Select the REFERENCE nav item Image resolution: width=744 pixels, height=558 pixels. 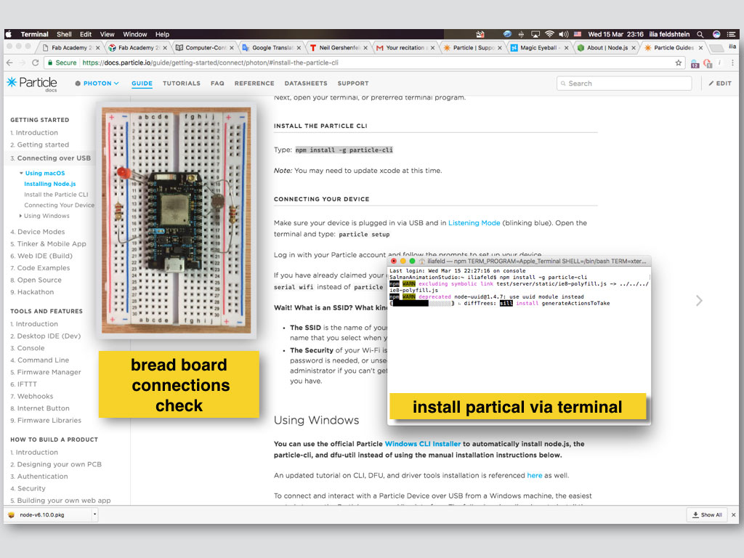[254, 83]
